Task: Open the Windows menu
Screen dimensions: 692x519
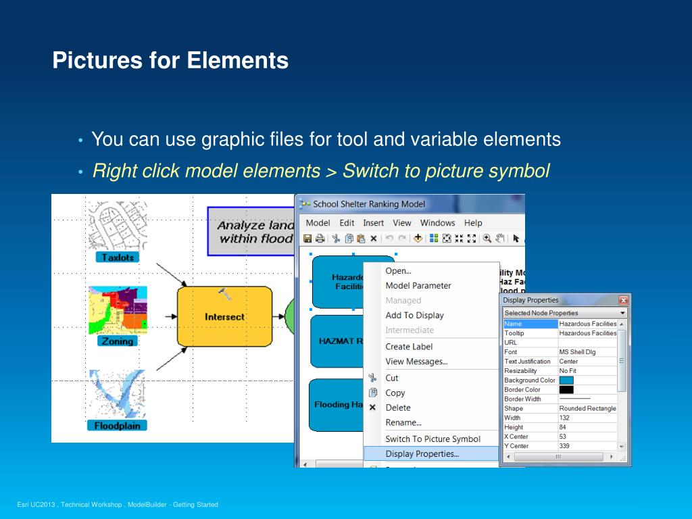Action: pyautogui.click(x=437, y=223)
